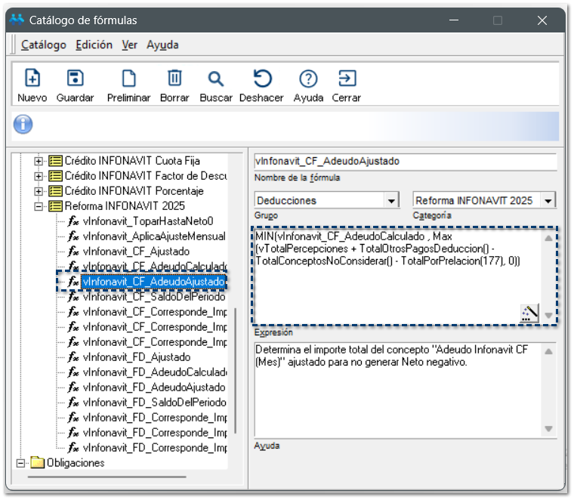Collapse the Reforma INFONAVIT 2025 node
The height and width of the screenshot is (500, 574).
pyautogui.click(x=39, y=206)
